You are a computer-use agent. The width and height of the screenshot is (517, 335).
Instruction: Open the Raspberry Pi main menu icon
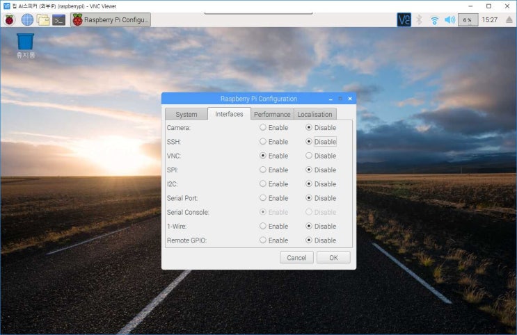pos(10,19)
